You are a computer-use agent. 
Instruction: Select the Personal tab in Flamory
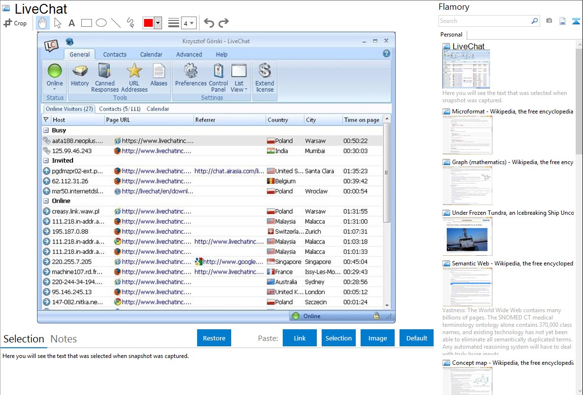tap(452, 35)
